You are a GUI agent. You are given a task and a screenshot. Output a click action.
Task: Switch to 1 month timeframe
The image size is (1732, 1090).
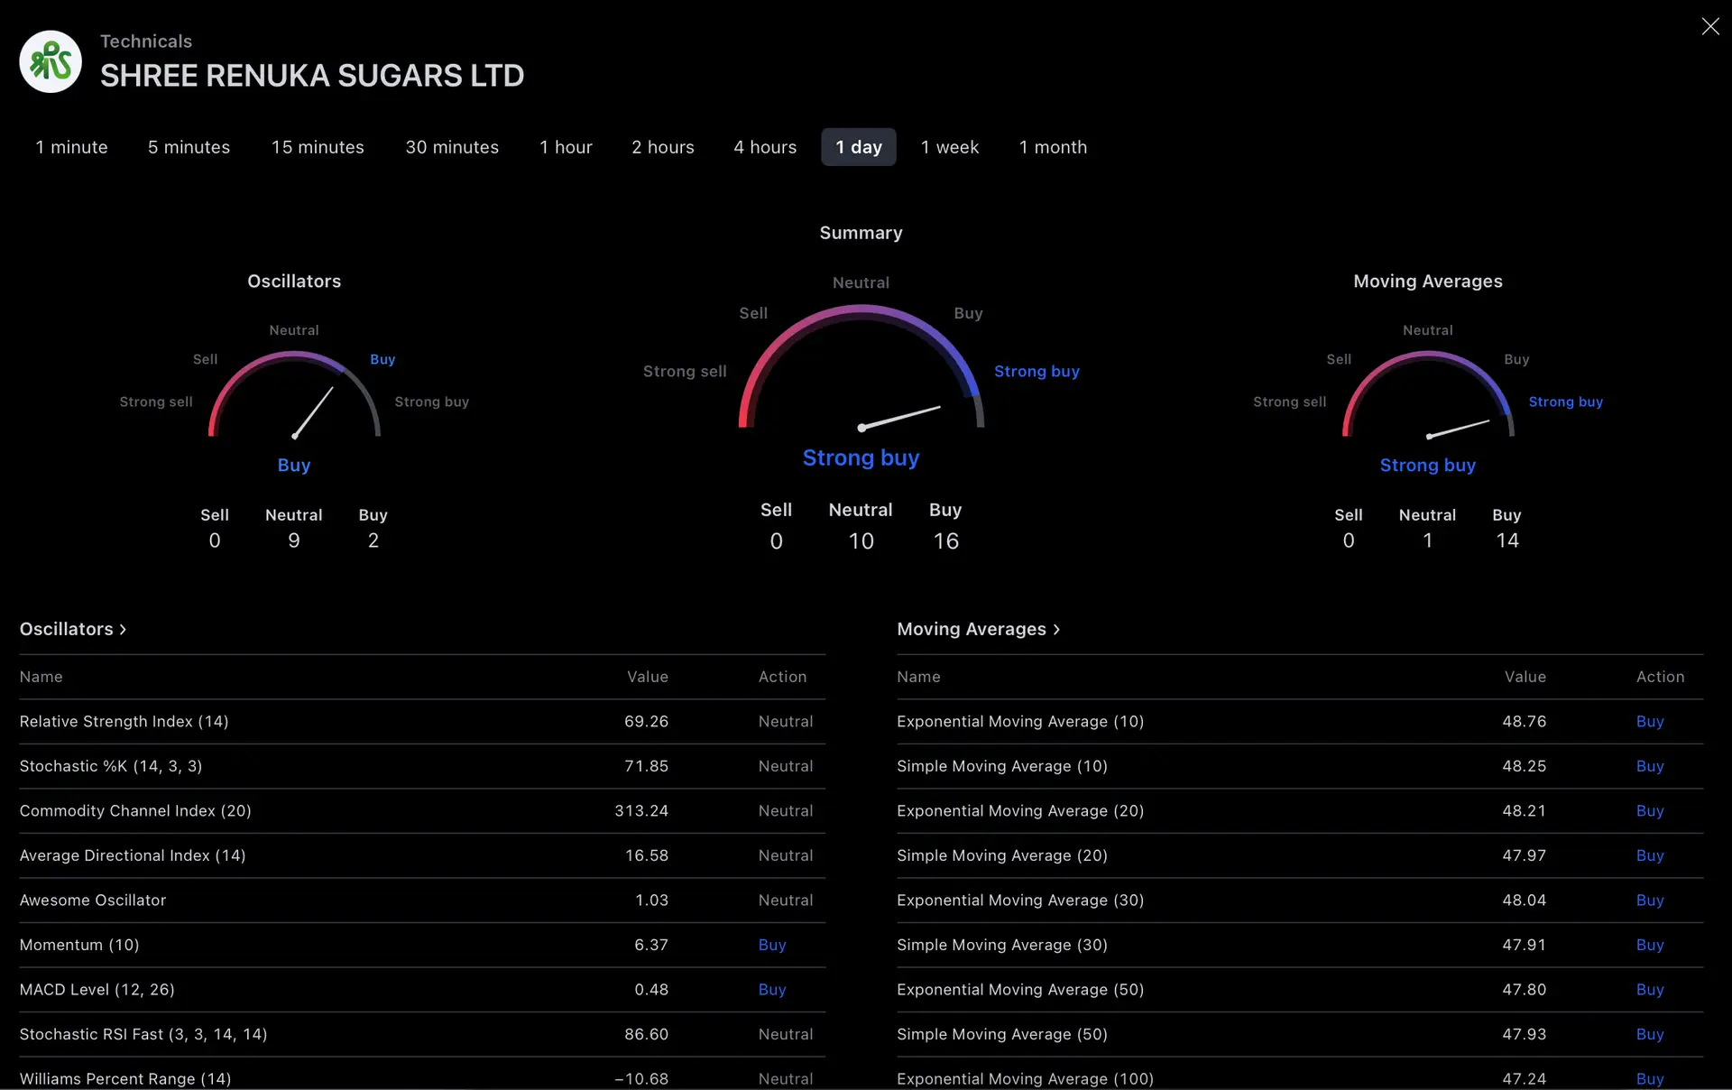(1053, 147)
